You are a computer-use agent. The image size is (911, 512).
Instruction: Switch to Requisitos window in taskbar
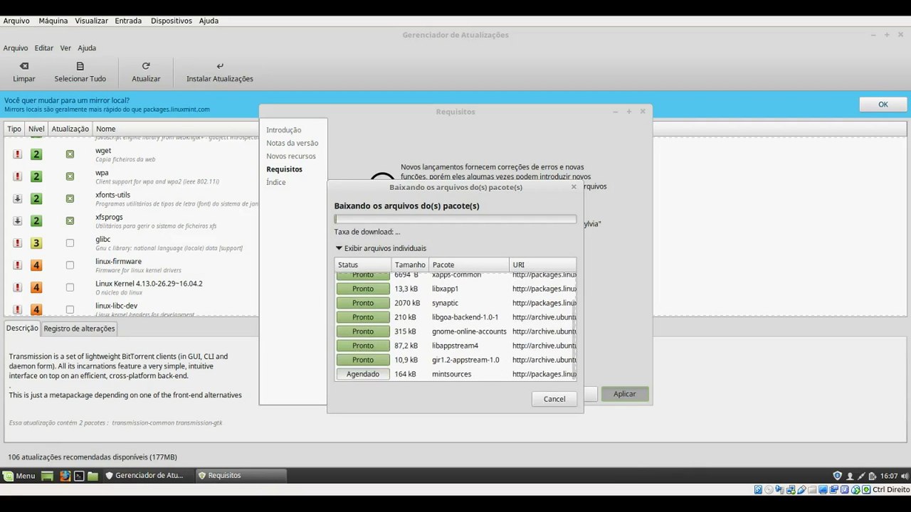pos(241,476)
